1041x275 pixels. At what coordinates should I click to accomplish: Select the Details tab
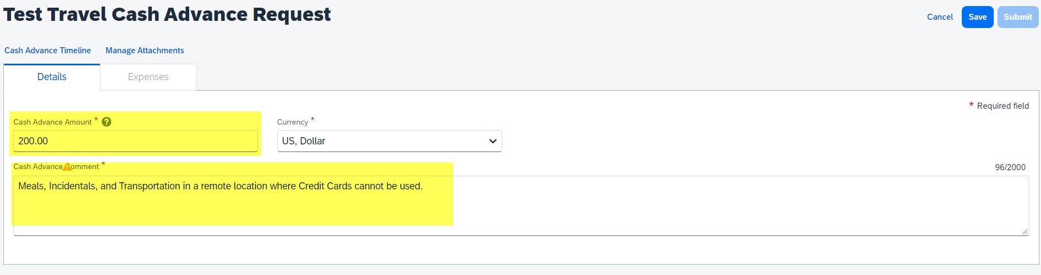pos(52,77)
